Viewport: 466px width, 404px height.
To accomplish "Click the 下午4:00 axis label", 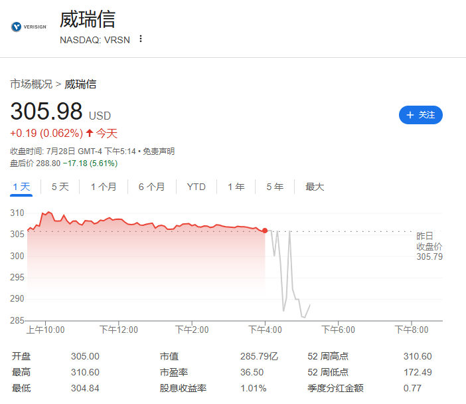I will [265, 330].
